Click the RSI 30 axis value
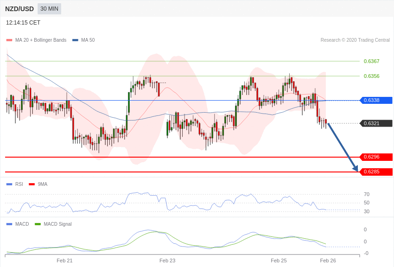The height and width of the screenshot is (267, 394). pos(367,211)
